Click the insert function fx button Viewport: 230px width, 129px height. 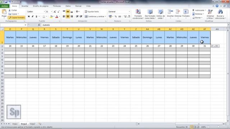pos(39,25)
